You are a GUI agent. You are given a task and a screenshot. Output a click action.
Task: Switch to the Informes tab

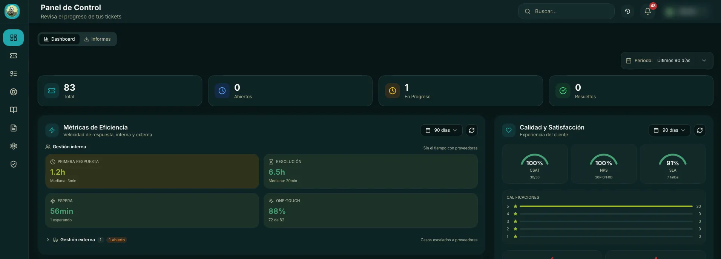tap(97, 39)
